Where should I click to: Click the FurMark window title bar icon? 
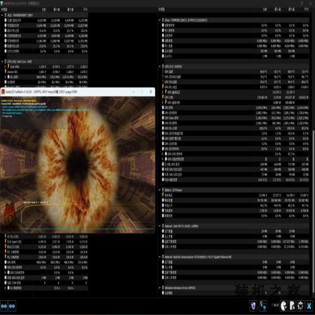tap(3, 92)
